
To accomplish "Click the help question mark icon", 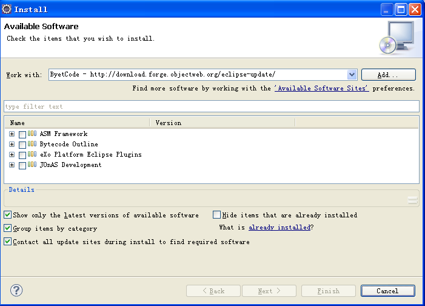I will 16,290.
